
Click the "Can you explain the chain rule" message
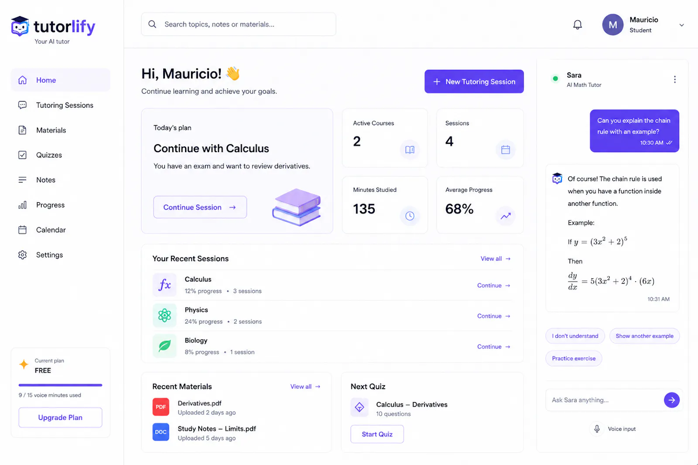click(x=634, y=131)
